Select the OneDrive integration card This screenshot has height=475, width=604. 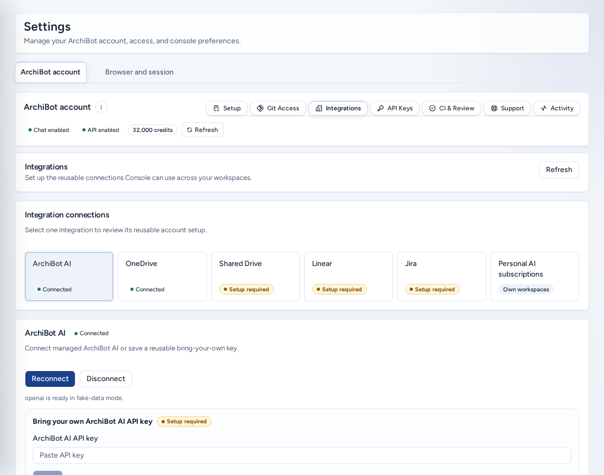pos(162,277)
